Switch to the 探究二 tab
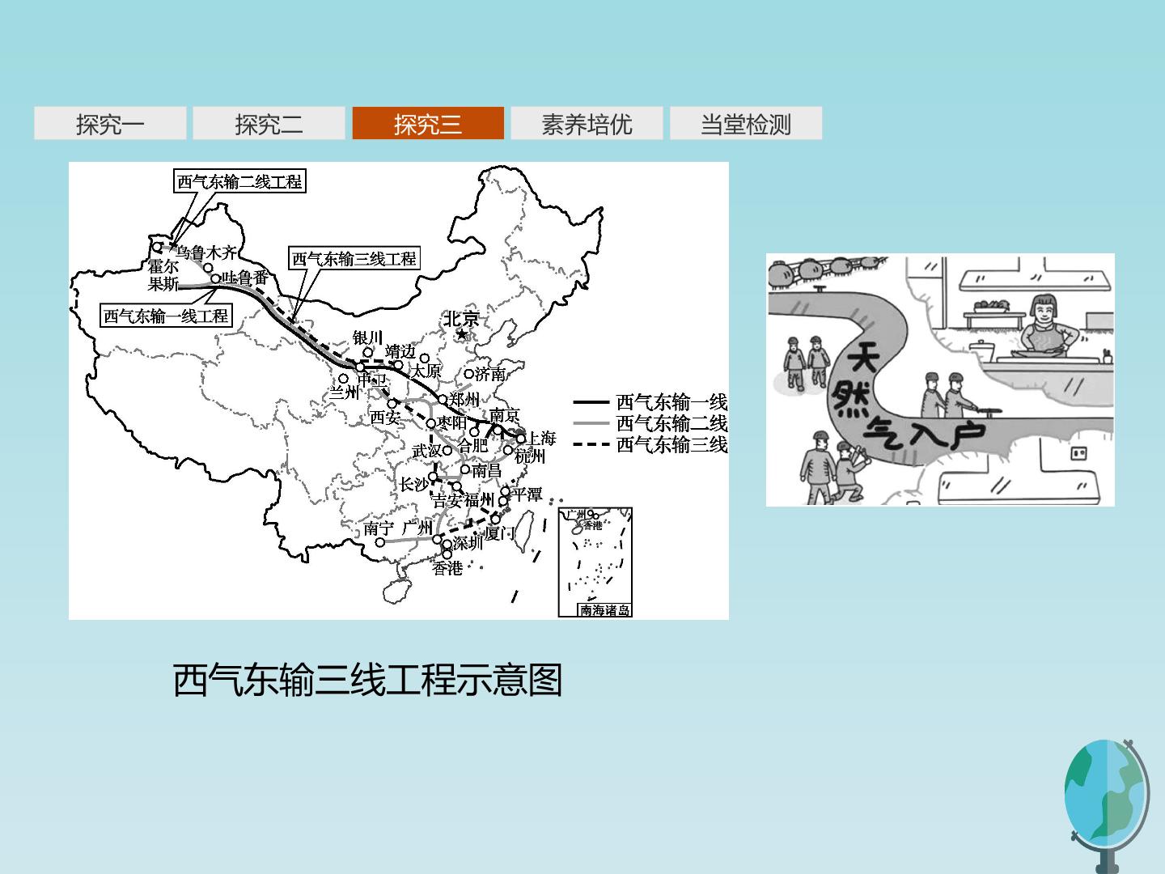 [x=269, y=123]
